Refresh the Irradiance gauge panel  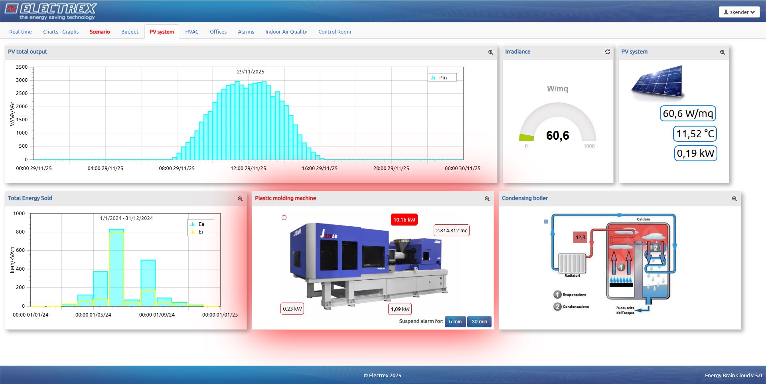tap(607, 52)
